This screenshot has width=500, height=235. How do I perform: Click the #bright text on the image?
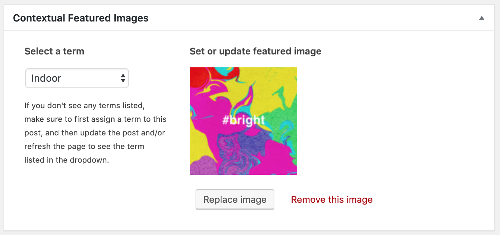pos(244,120)
